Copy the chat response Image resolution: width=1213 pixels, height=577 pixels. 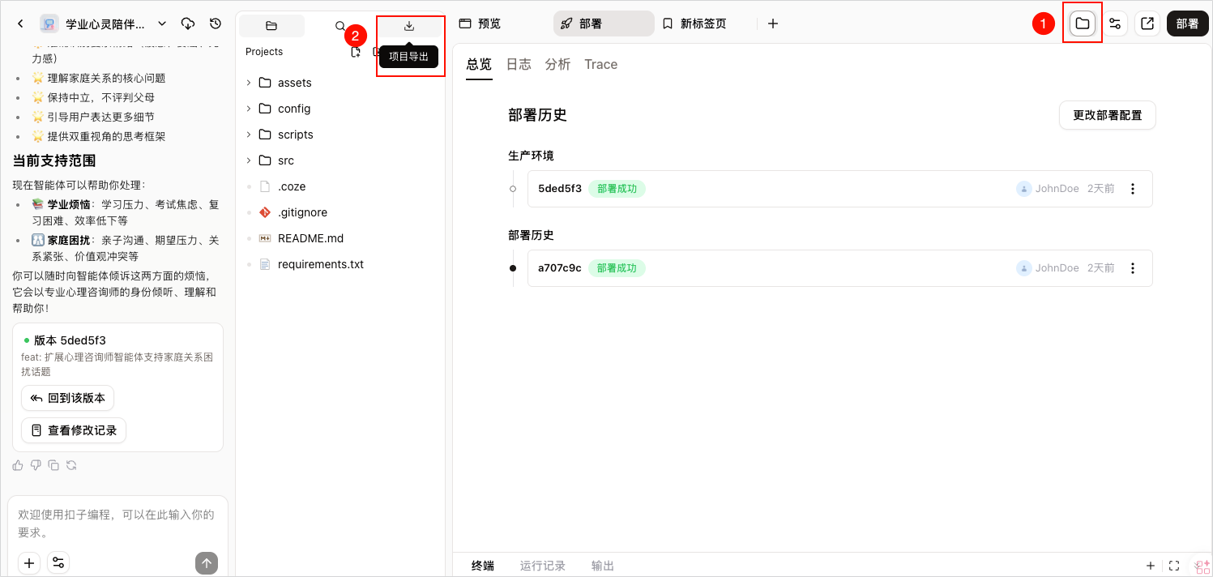(53, 465)
